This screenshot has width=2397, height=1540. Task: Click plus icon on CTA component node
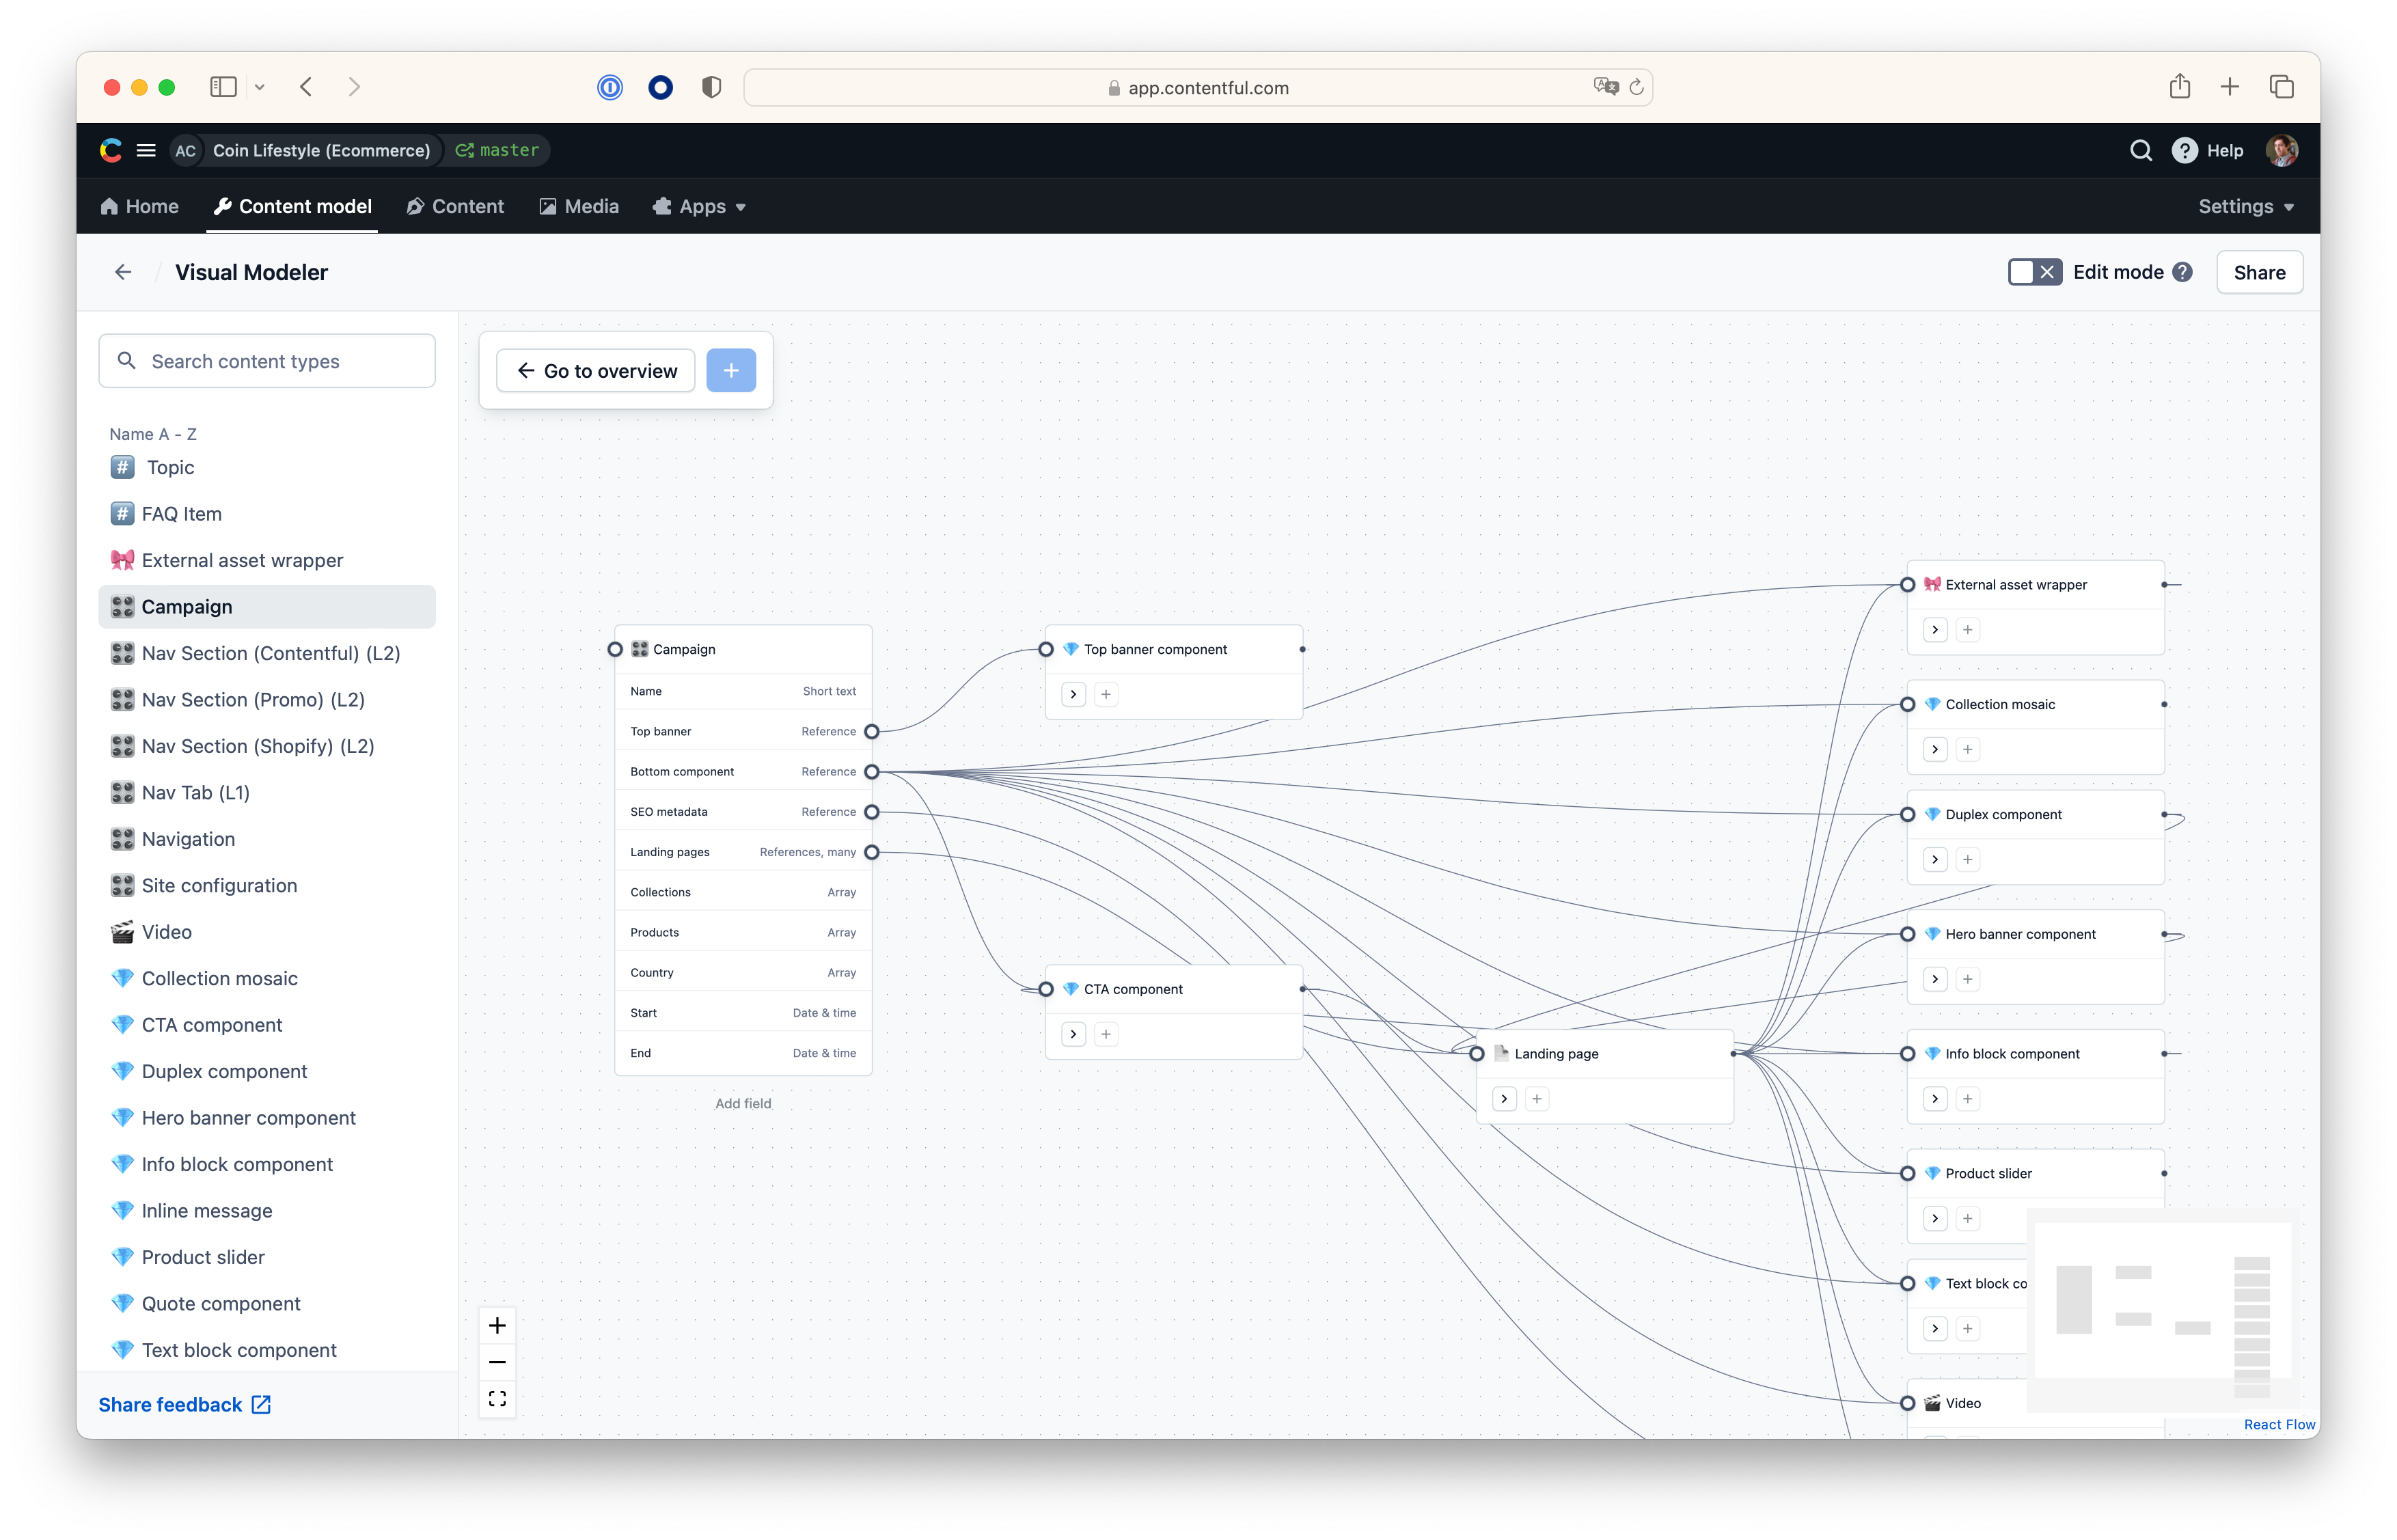pos(1106,1034)
